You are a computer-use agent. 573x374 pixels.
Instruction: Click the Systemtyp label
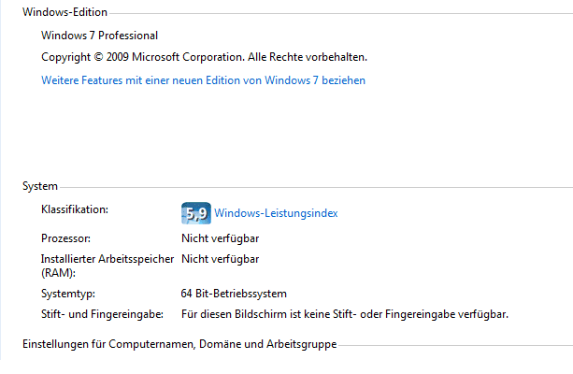pyautogui.click(x=68, y=294)
